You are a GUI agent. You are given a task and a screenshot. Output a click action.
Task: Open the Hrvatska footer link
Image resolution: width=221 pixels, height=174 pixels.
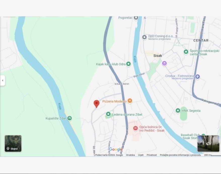pos(130,155)
